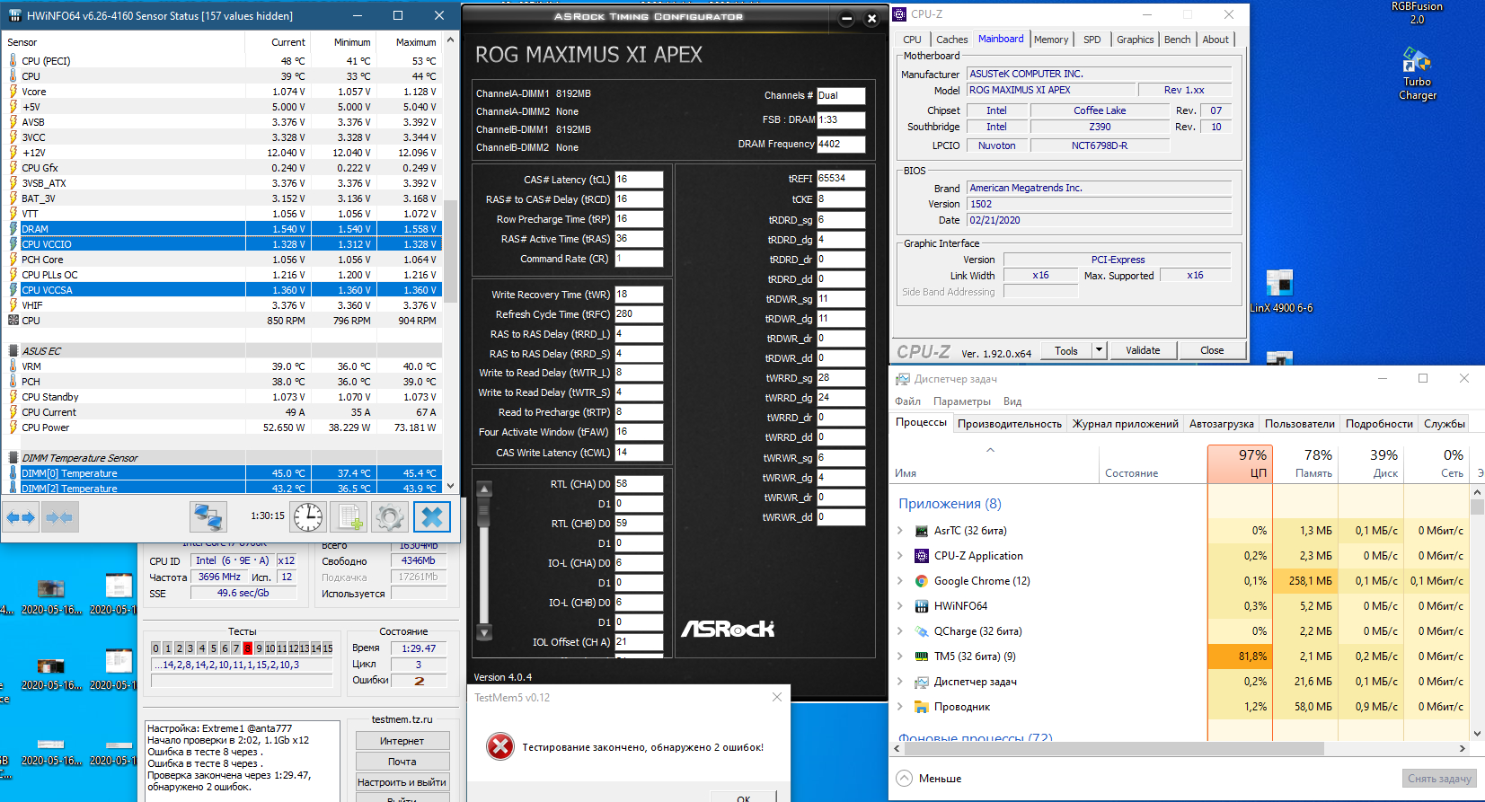Expand the HWiNFO64 process group

(900, 606)
